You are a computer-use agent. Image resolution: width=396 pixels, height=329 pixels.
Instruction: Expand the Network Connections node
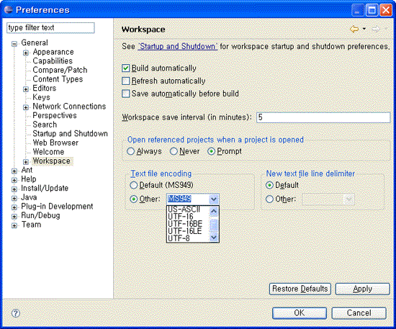(26, 107)
